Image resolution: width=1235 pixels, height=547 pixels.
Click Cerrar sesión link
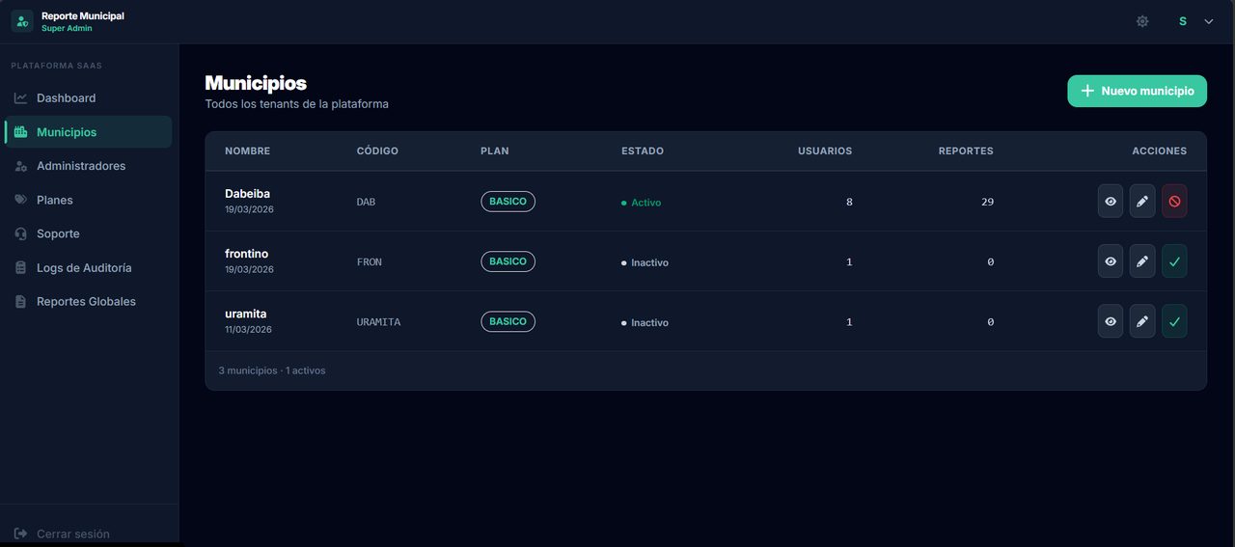pyautogui.click(x=72, y=533)
